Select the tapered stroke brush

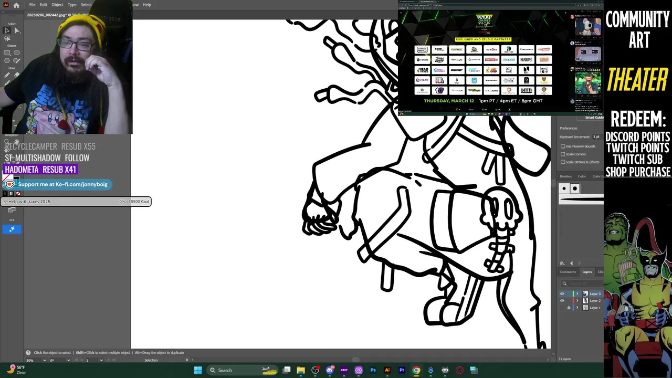(581, 199)
